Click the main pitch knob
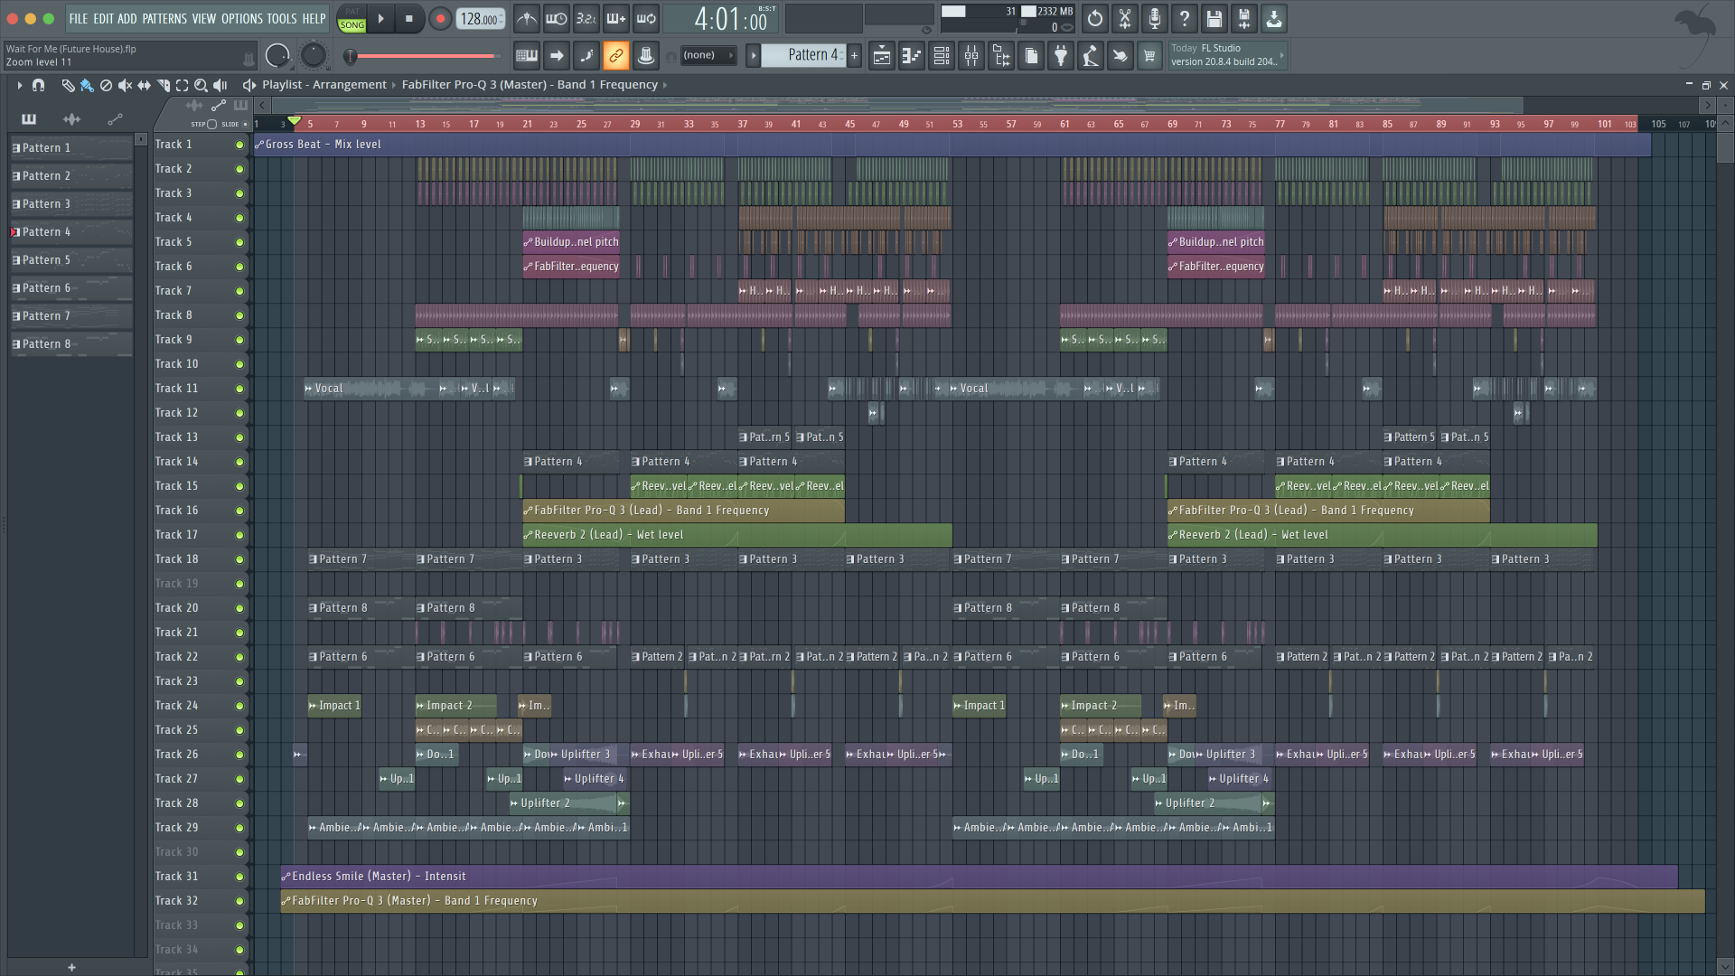The width and height of the screenshot is (1735, 976). pos(313,56)
